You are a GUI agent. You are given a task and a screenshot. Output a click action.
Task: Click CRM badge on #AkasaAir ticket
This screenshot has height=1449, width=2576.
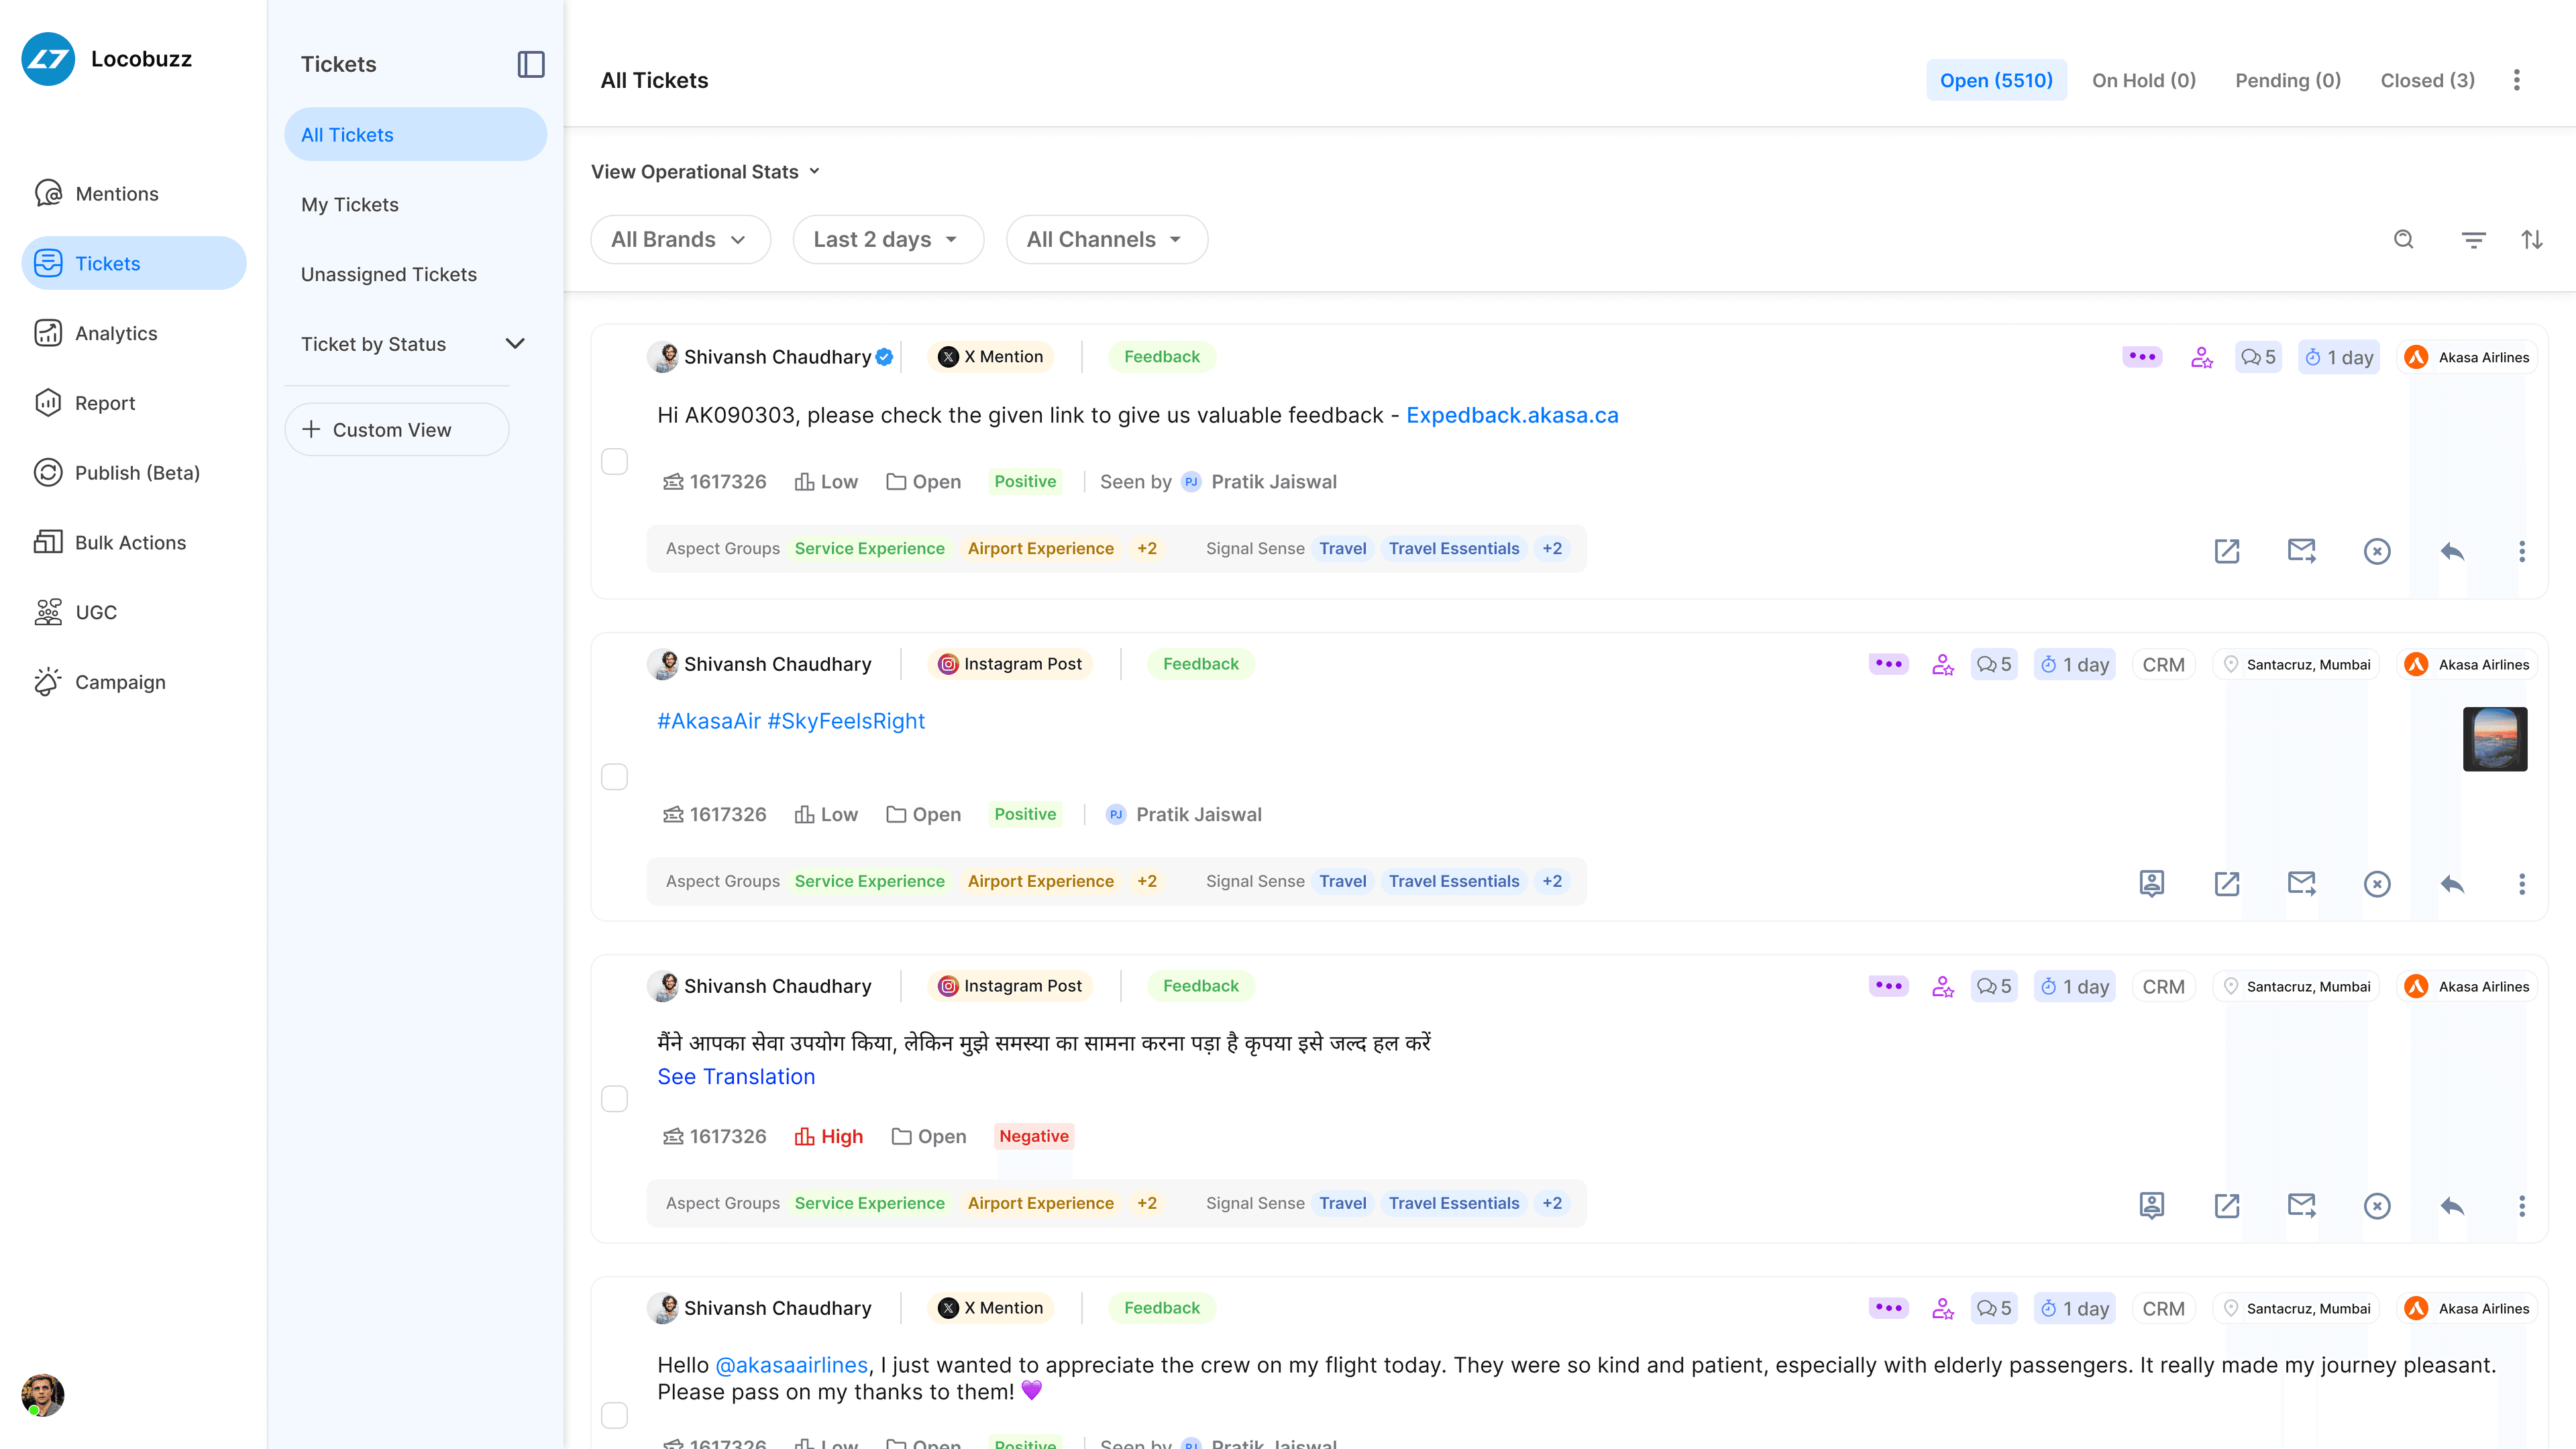[2163, 665]
